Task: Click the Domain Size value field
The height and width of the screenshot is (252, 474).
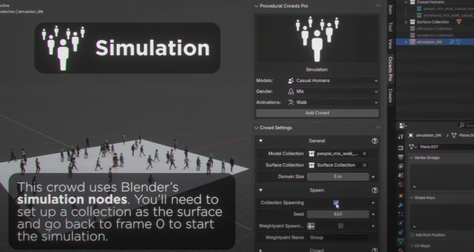Action: coord(338,176)
